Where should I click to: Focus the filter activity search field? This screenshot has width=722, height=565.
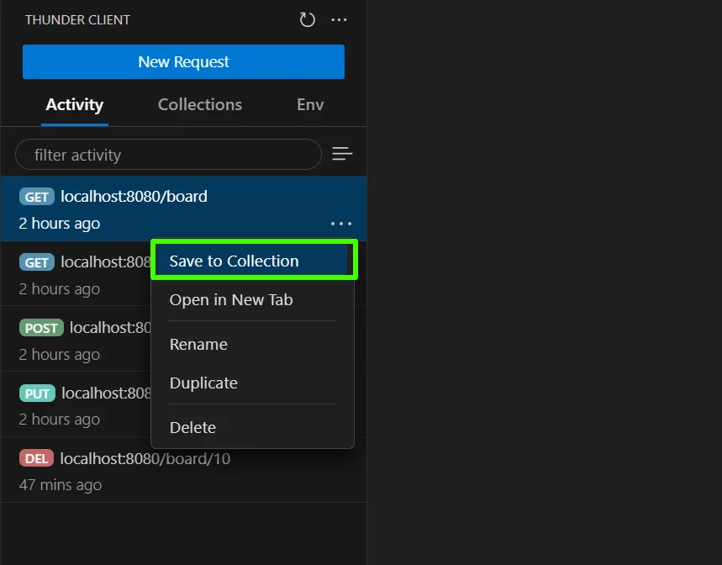pos(168,155)
